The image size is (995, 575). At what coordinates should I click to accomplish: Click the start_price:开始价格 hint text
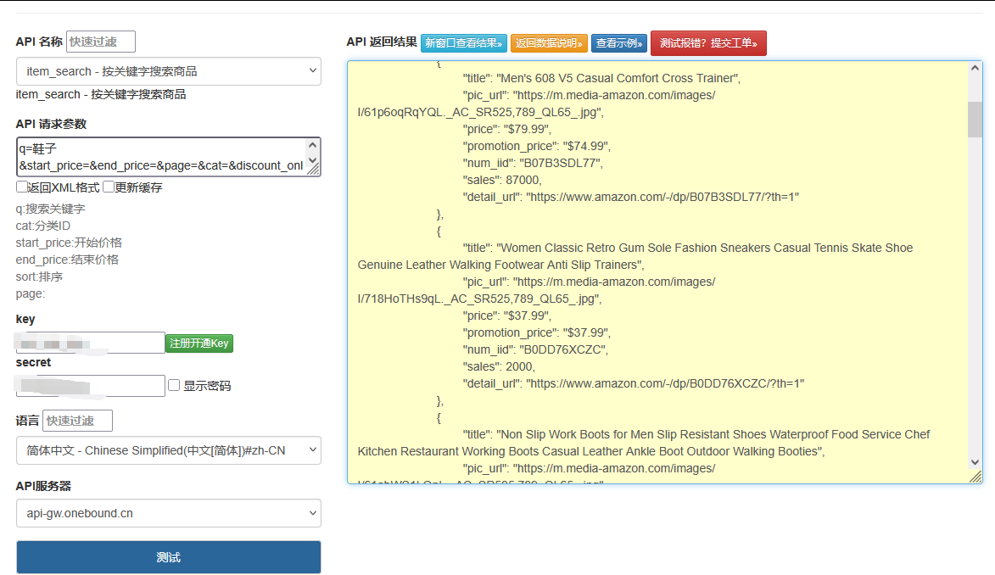69,243
